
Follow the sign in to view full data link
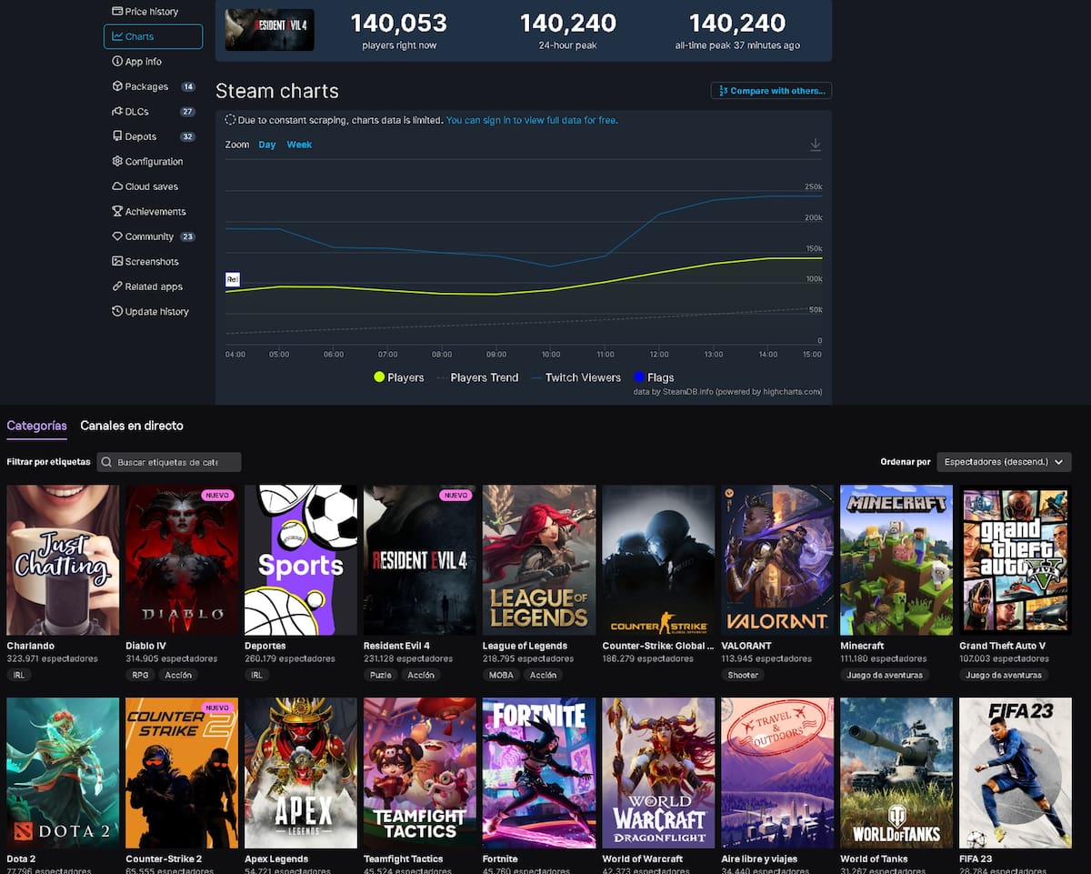(x=532, y=120)
